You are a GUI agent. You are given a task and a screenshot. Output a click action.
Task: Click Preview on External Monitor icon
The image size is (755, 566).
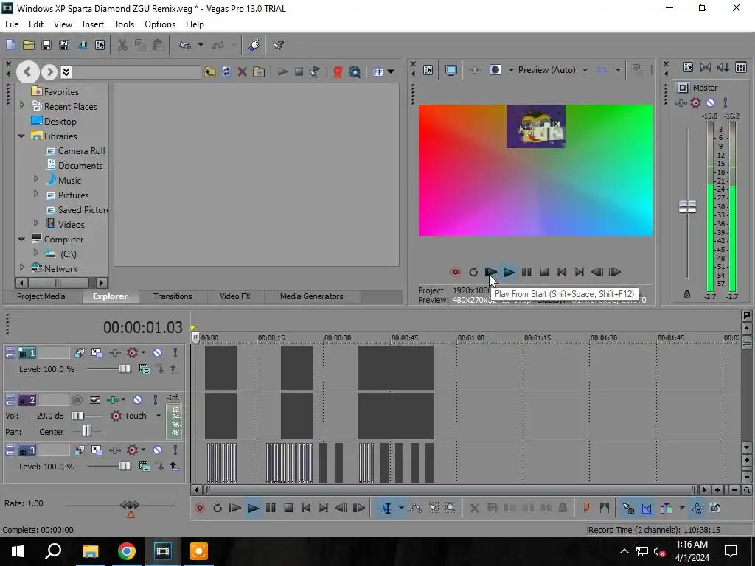point(450,70)
